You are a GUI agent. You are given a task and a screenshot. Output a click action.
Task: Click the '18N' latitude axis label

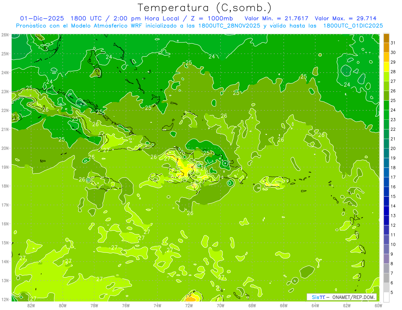5,186
